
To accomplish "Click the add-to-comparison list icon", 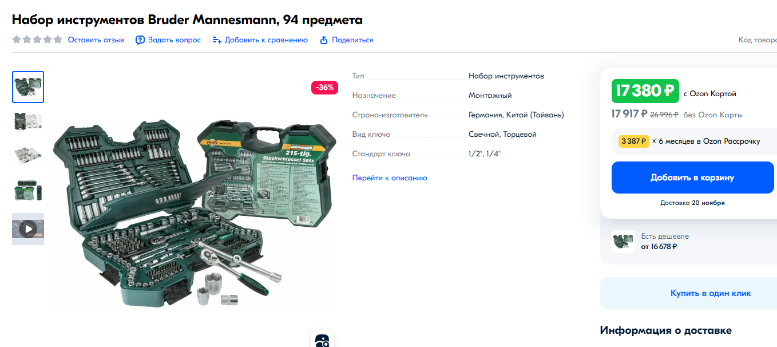I will click(x=217, y=40).
